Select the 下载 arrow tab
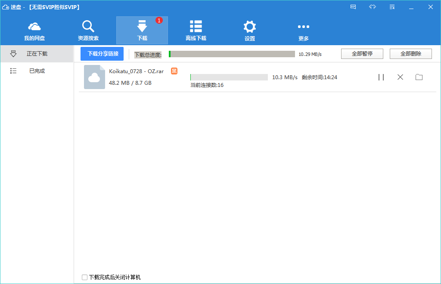Image resolution: width=441 pixels, height=284 pixels. coord(142,31)
